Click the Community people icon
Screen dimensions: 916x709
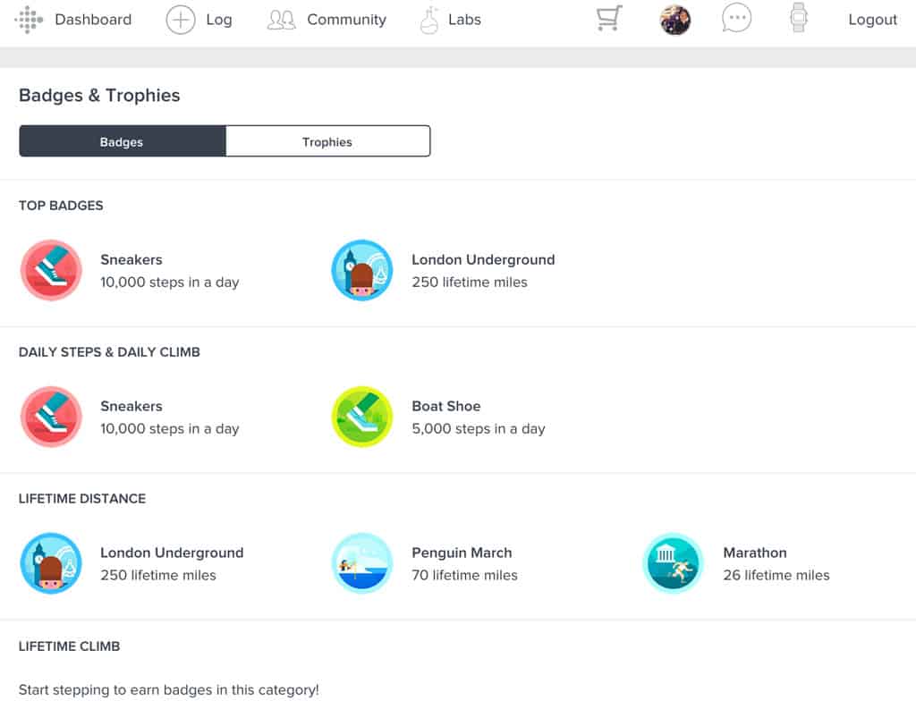tap(282, 20)
